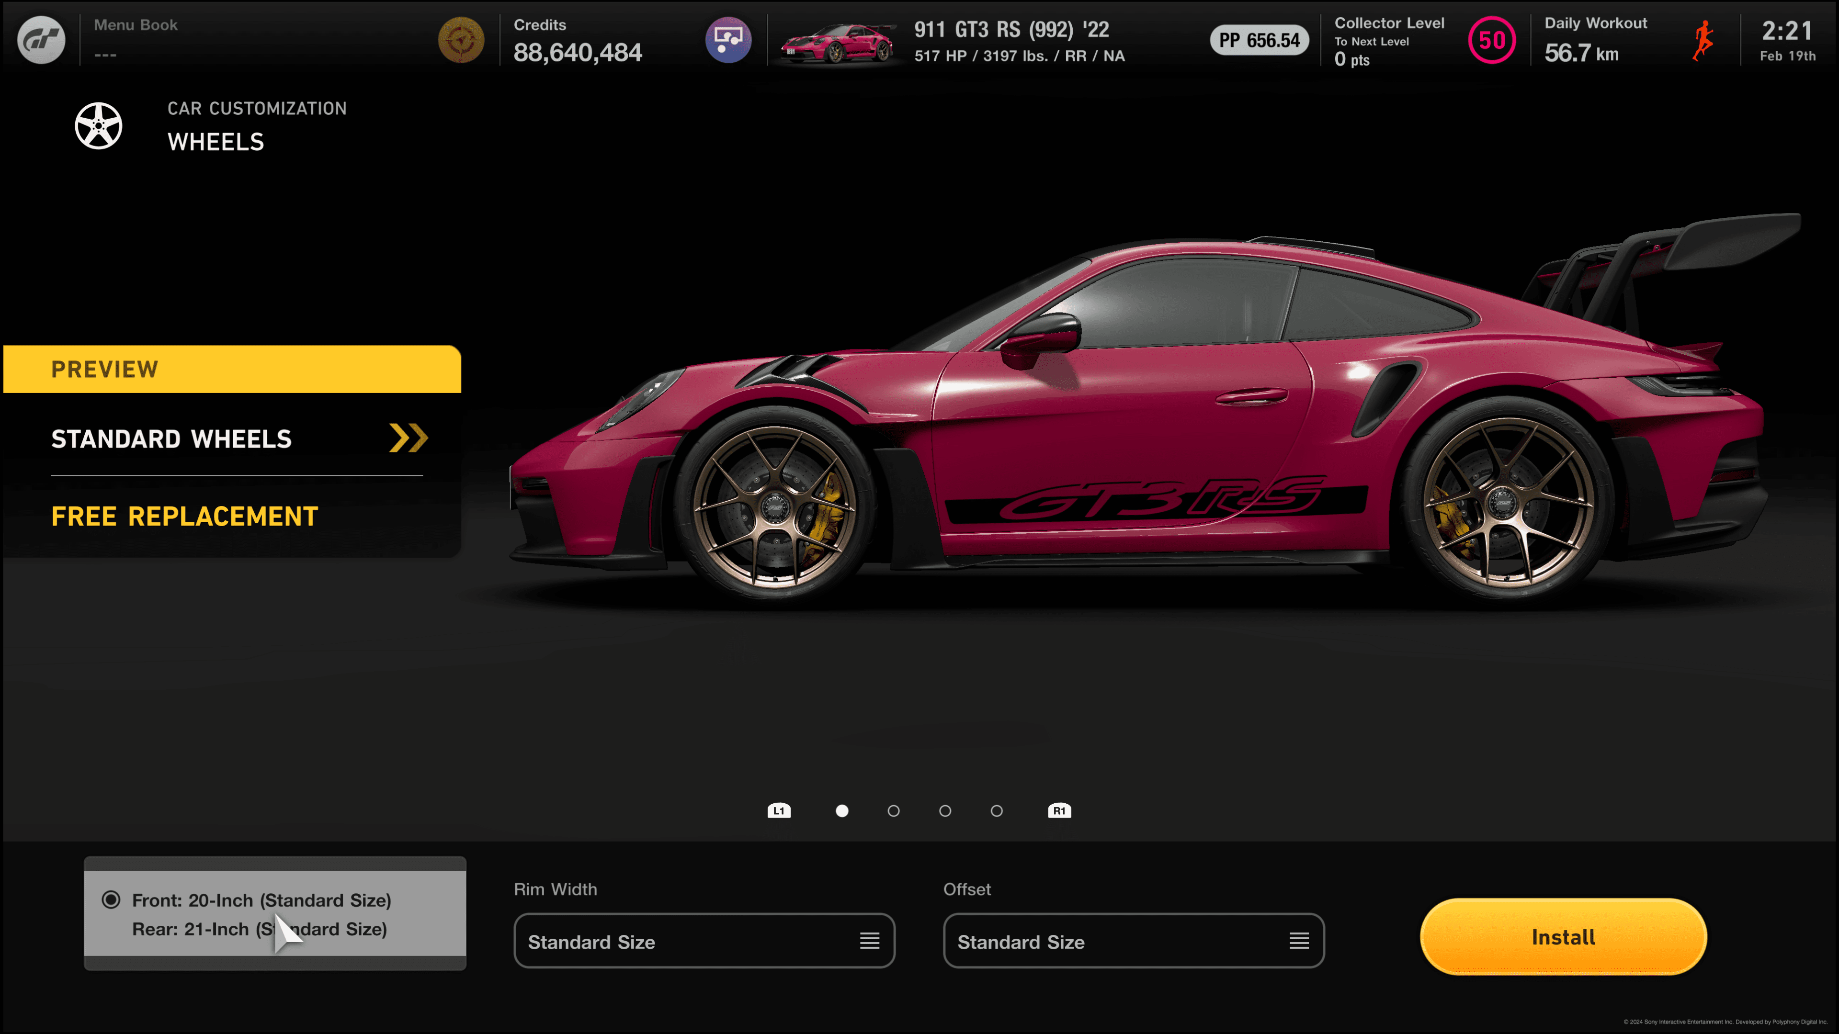The height and width of the screenshot is (1034, 1839).
Task: Click the 911 GT3 RS car thumbnail
Action: coord(838,44)
